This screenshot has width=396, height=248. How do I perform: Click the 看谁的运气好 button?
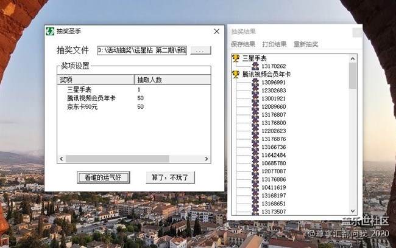click(x=104, y=177)
